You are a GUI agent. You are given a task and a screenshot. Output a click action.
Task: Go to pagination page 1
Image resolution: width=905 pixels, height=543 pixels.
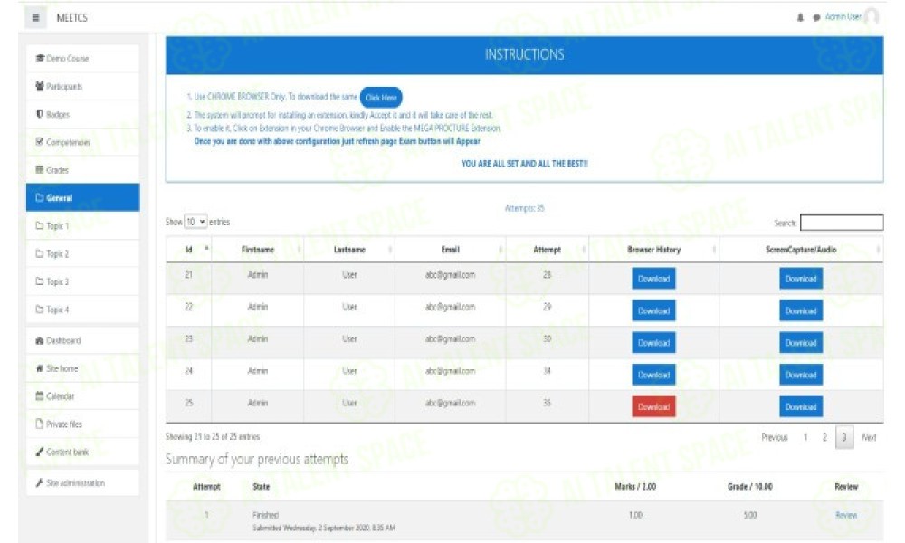(x=805, y=437)
